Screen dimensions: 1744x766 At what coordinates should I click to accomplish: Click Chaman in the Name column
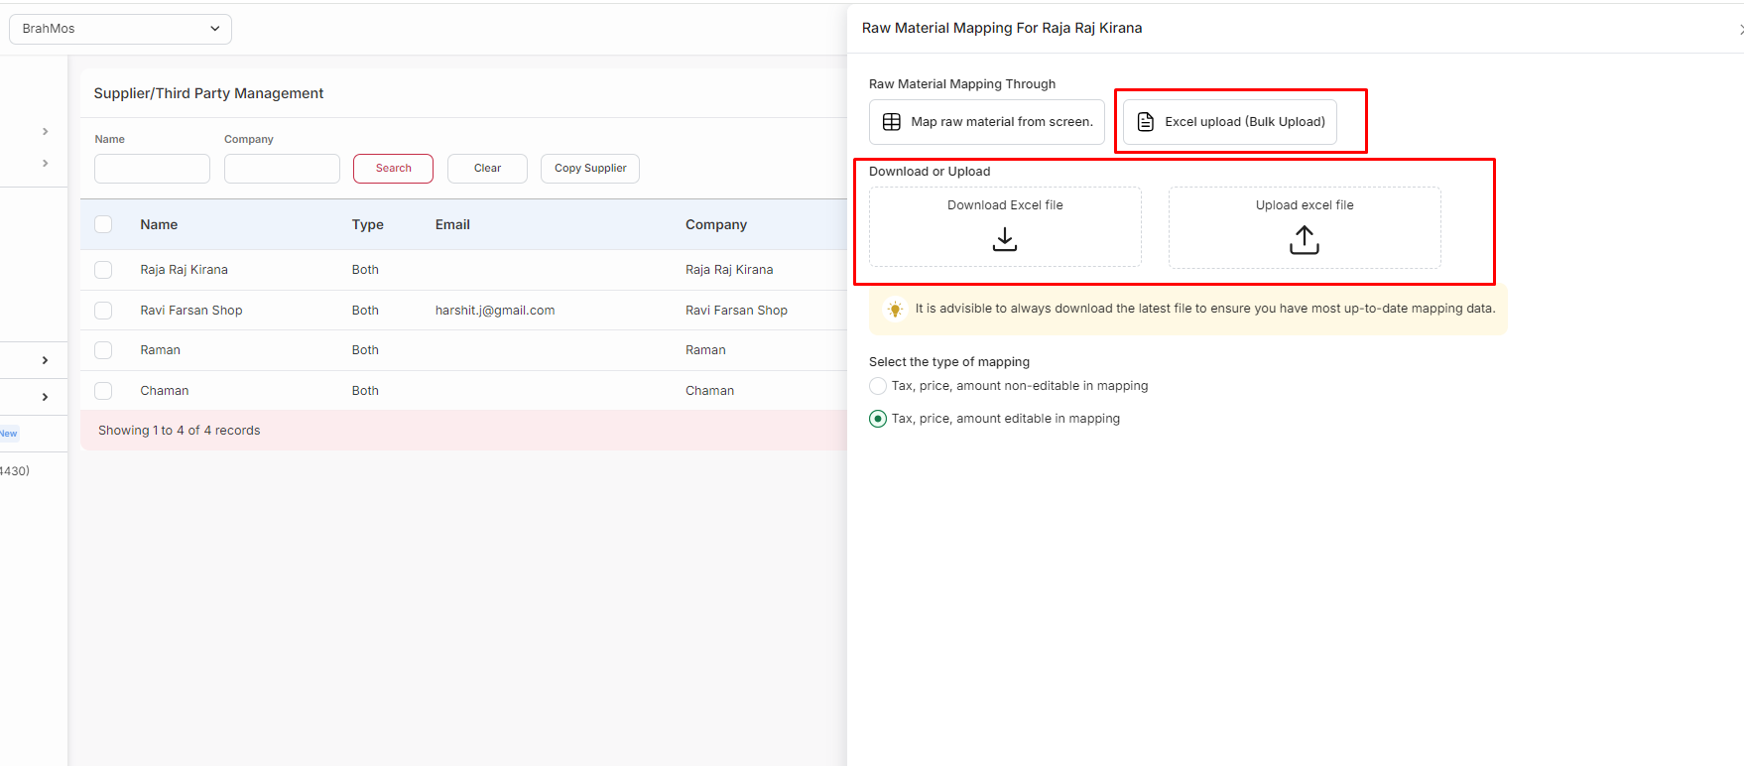164,391
